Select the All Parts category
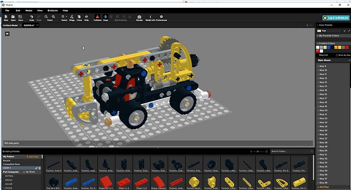Image resolution: width=351 pixels, height=190 pixels. [9, 176]
